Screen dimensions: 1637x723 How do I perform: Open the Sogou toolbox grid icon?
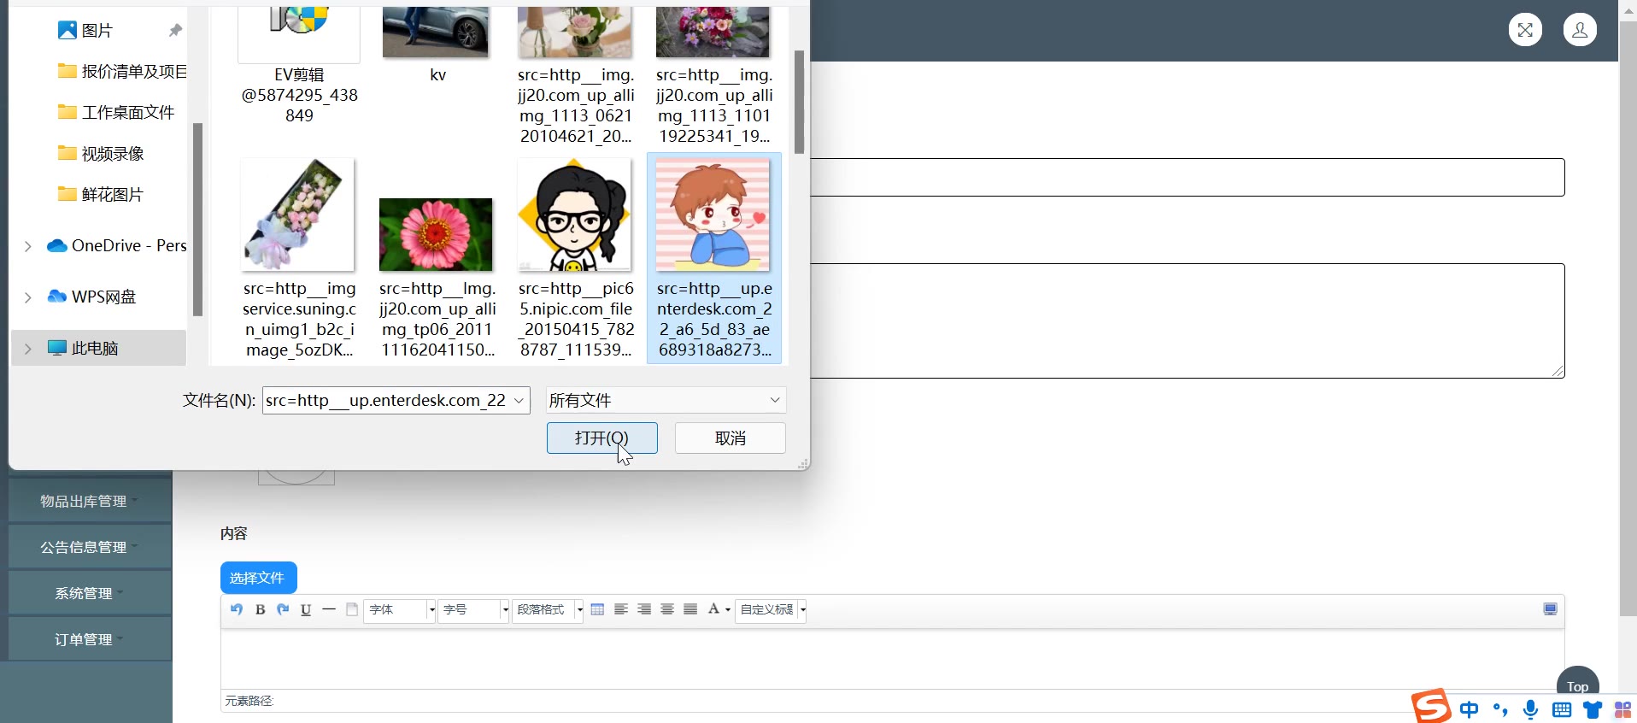click(x=1622, y=709)
